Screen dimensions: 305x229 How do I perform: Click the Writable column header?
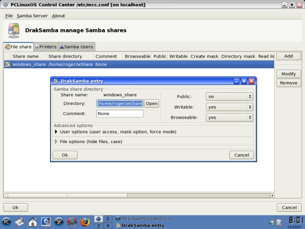coord(178,56)
